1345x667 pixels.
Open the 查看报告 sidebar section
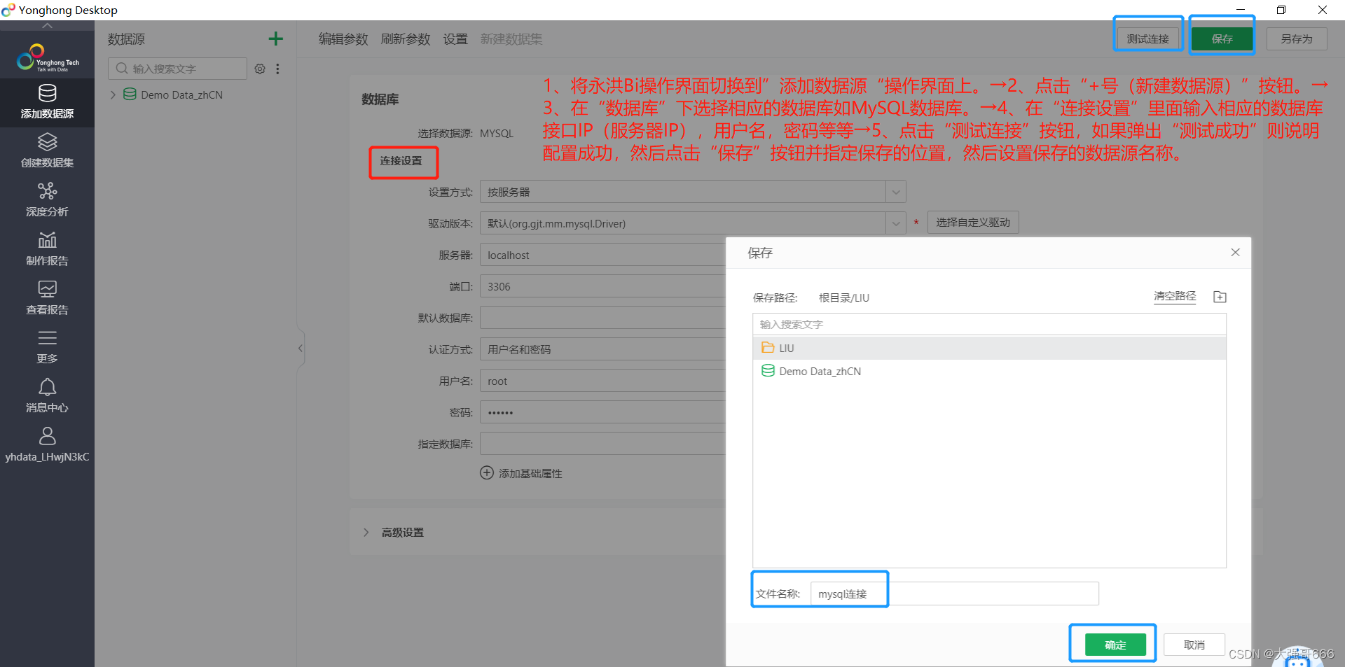47,298
